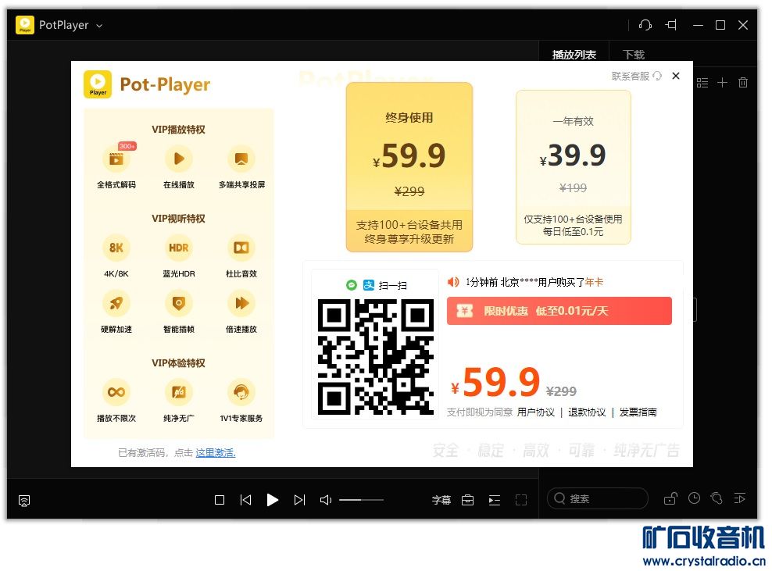Open the 退款协议 link
This screenshot has width=772, height=571.
[587, 412]
